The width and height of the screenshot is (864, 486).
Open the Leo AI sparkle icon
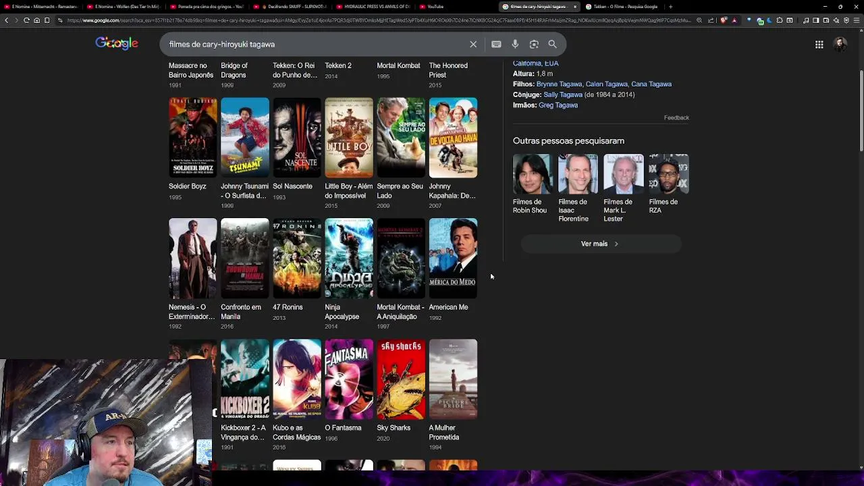pos(836,20)
